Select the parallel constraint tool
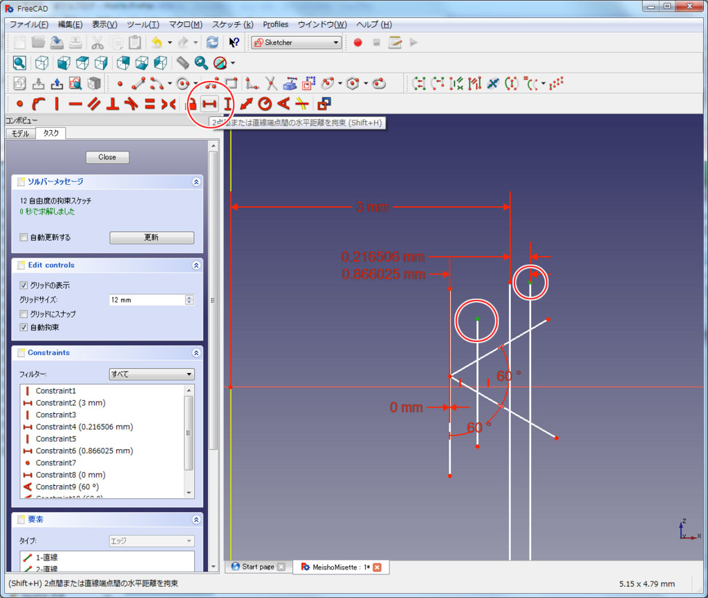This screenshot has width=708, height=598. pos(94,104)
